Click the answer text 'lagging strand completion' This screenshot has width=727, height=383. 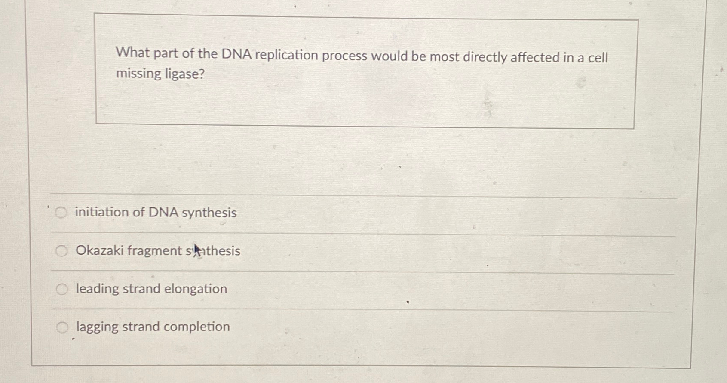tap(153, 327)
